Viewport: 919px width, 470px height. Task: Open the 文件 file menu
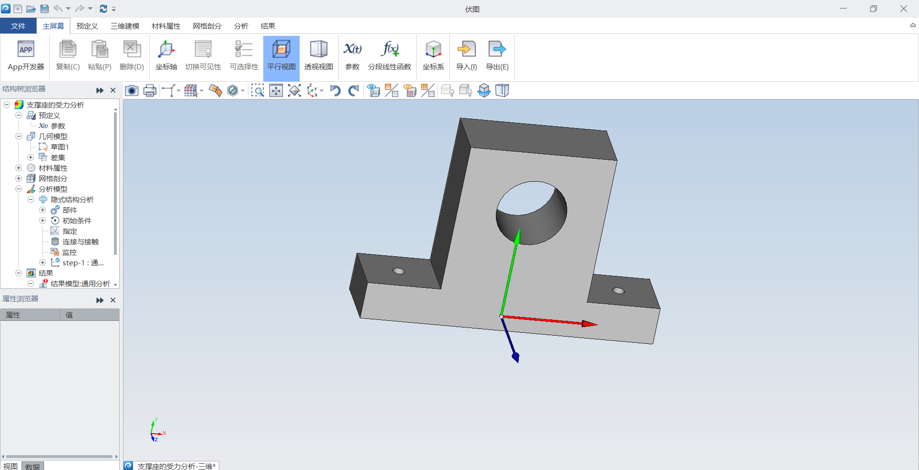(18, 26)
